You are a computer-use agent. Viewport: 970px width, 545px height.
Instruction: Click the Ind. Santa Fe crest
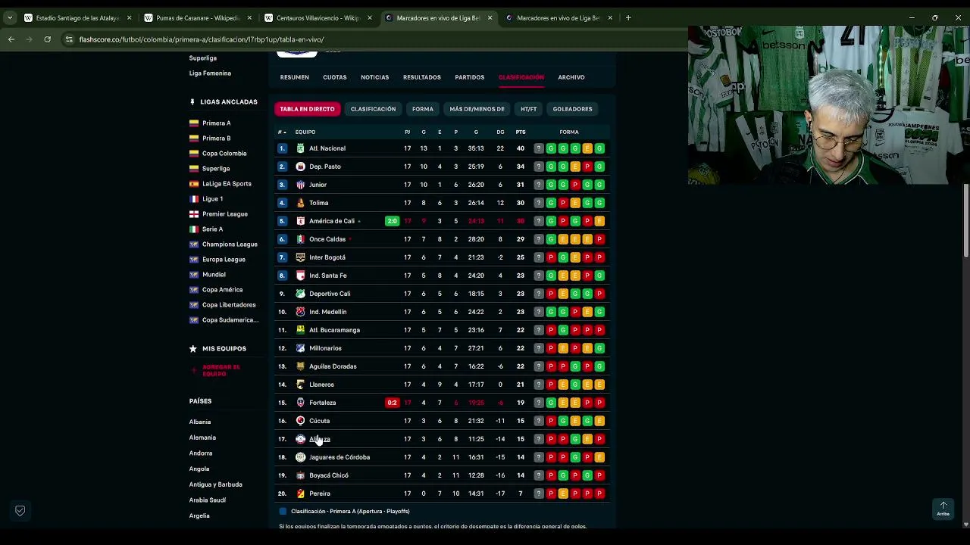(300, 276)
